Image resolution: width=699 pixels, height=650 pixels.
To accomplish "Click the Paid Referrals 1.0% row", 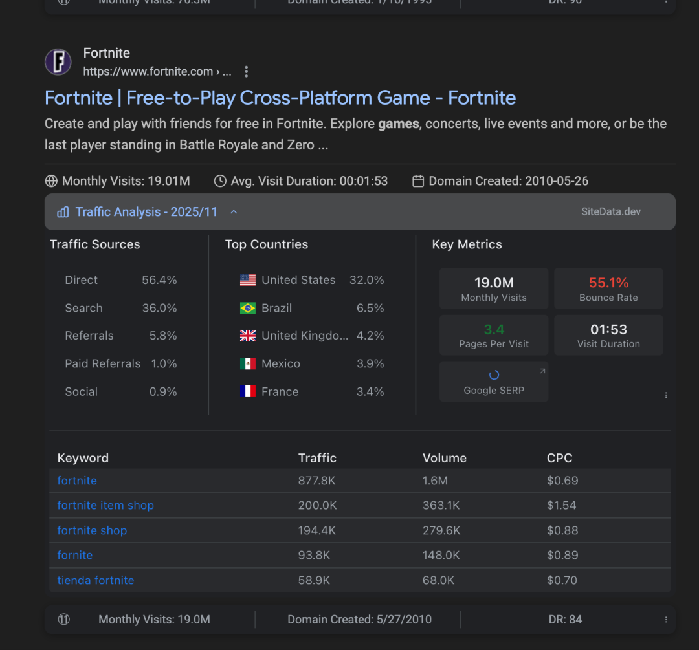I will 121,363.
